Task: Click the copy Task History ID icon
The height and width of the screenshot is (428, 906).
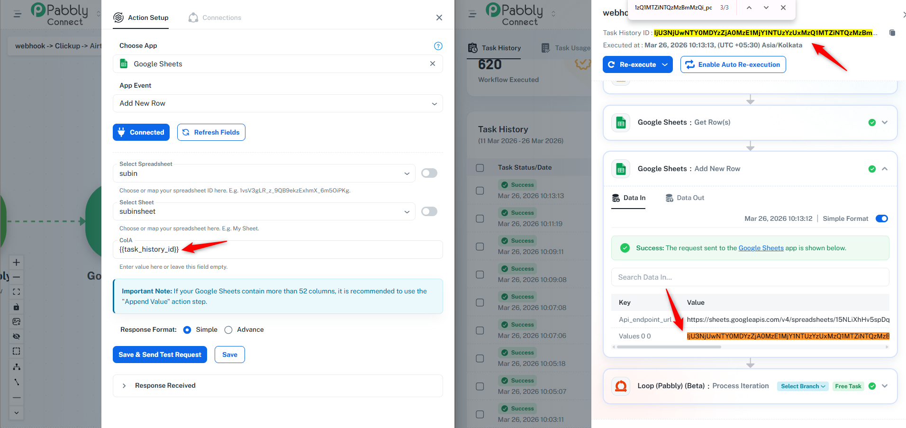Action: tap(892, 33)
